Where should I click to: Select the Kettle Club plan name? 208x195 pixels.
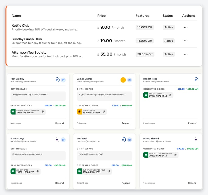pos(21,26)
